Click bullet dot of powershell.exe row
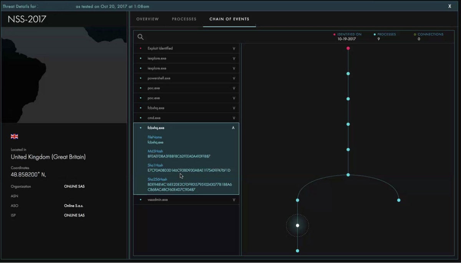Image resolution: width=461 pixels, height=263 pixels. tap(141, 78)
